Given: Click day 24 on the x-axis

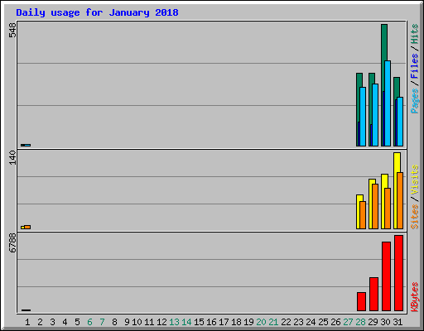Looking at the screenshot, I should point(311,322).
